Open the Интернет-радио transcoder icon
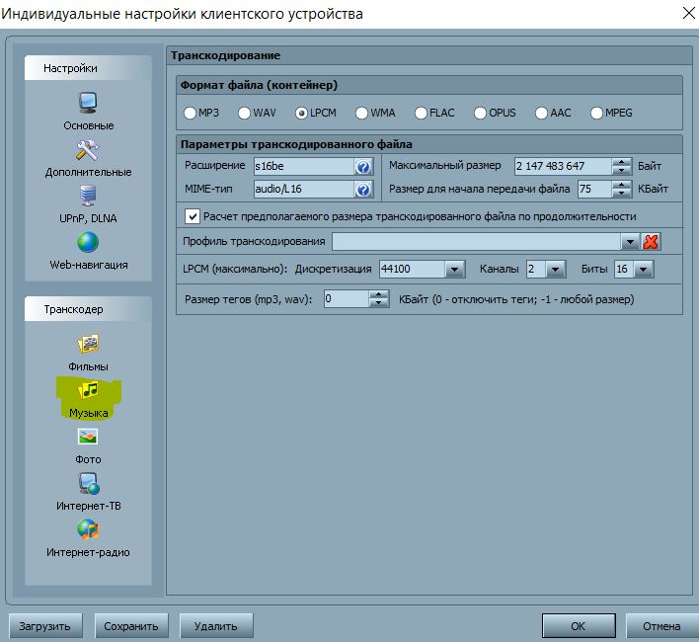Image resolution: width=699 pixels, height=642 pixels. (x=88, y=529)
